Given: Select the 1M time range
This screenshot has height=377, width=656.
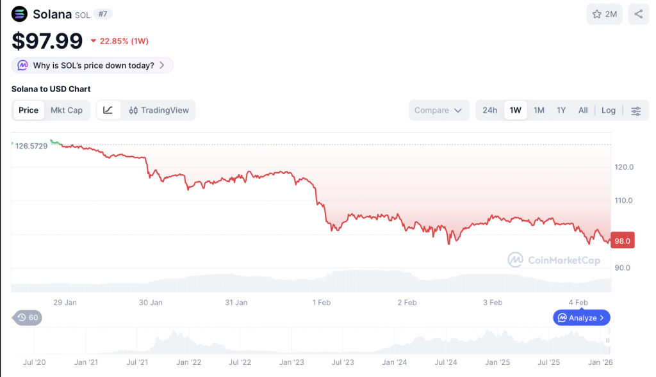Looking at the screenshot, I should 539,110.
